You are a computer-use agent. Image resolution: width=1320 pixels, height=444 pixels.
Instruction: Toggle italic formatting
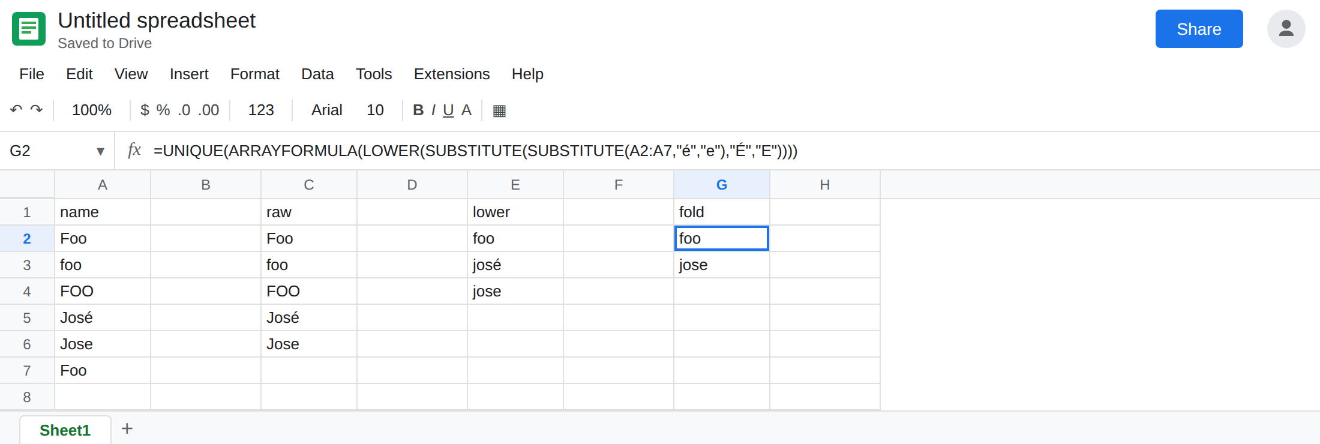(433, 110)
